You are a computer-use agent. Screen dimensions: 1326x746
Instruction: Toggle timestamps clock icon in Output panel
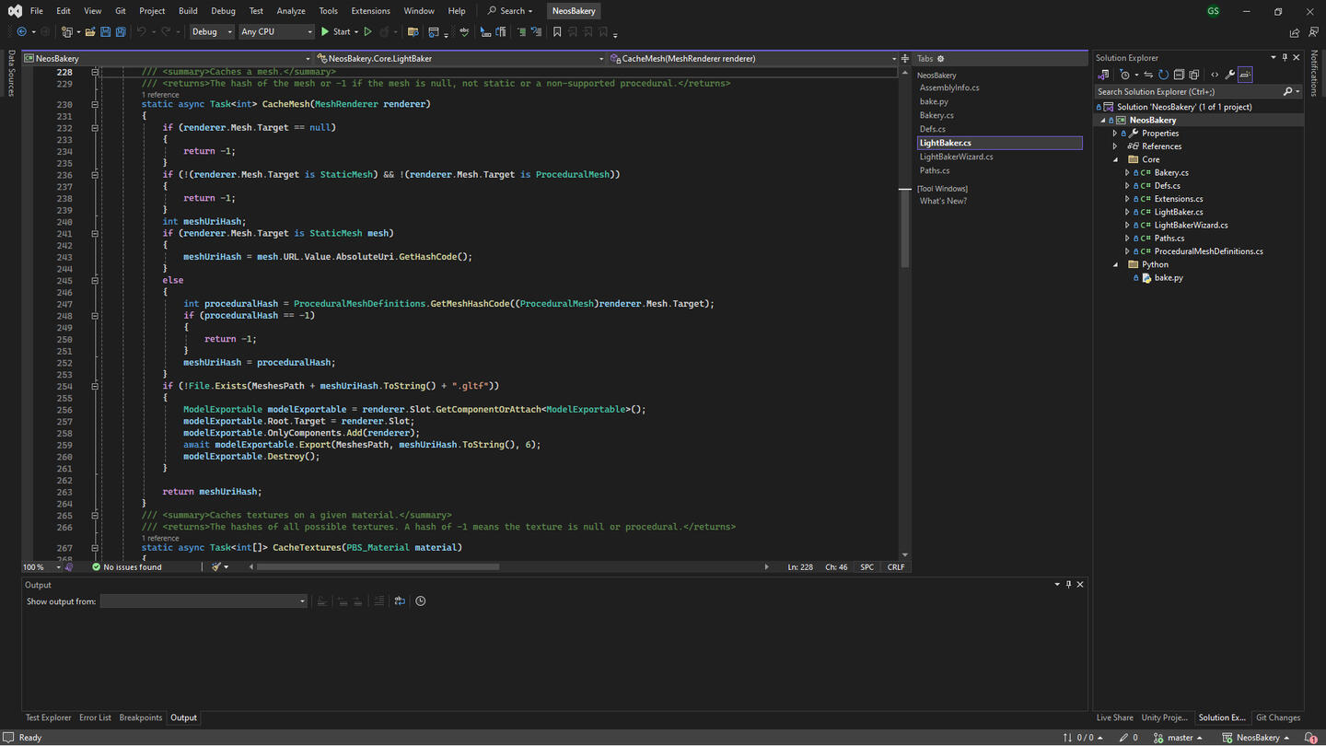pyautogui.click(x=421, y=601)
